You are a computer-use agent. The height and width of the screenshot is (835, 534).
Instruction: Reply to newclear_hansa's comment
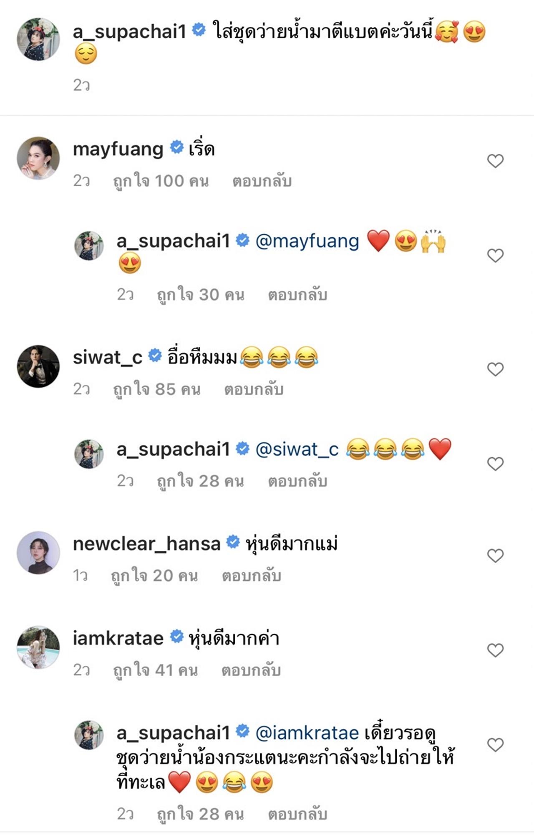(251, 576)
